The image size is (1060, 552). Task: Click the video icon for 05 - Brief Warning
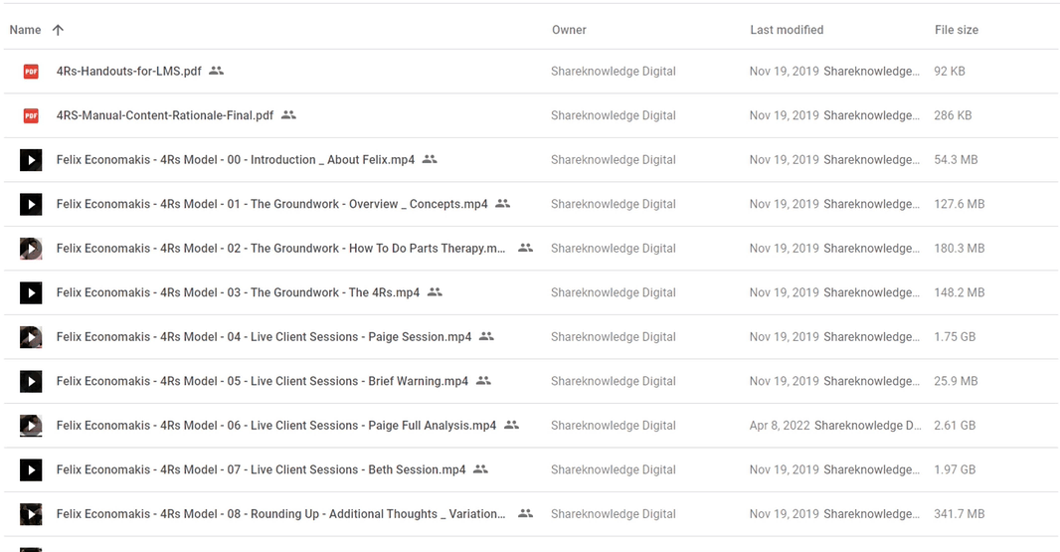[x=31, y=382]
